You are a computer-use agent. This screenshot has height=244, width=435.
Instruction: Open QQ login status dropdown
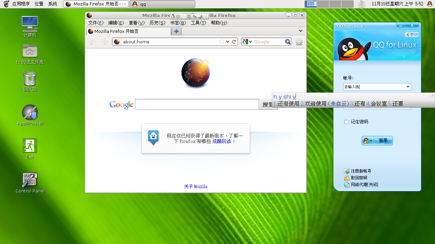(368, 141)
